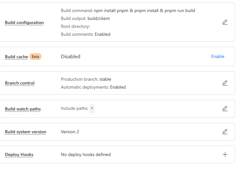Click the Disabled build cache status
Image resolution: width=240 pixels, height=169 pixels.
pos(71,57)
